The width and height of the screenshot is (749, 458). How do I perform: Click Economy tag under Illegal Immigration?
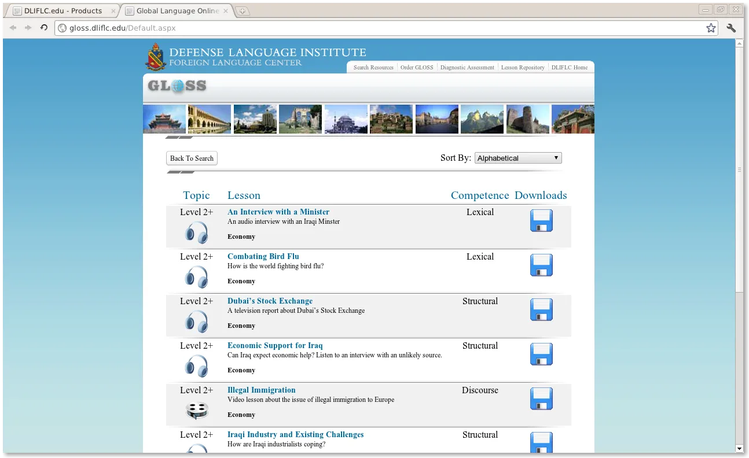[x=241, y=415]
